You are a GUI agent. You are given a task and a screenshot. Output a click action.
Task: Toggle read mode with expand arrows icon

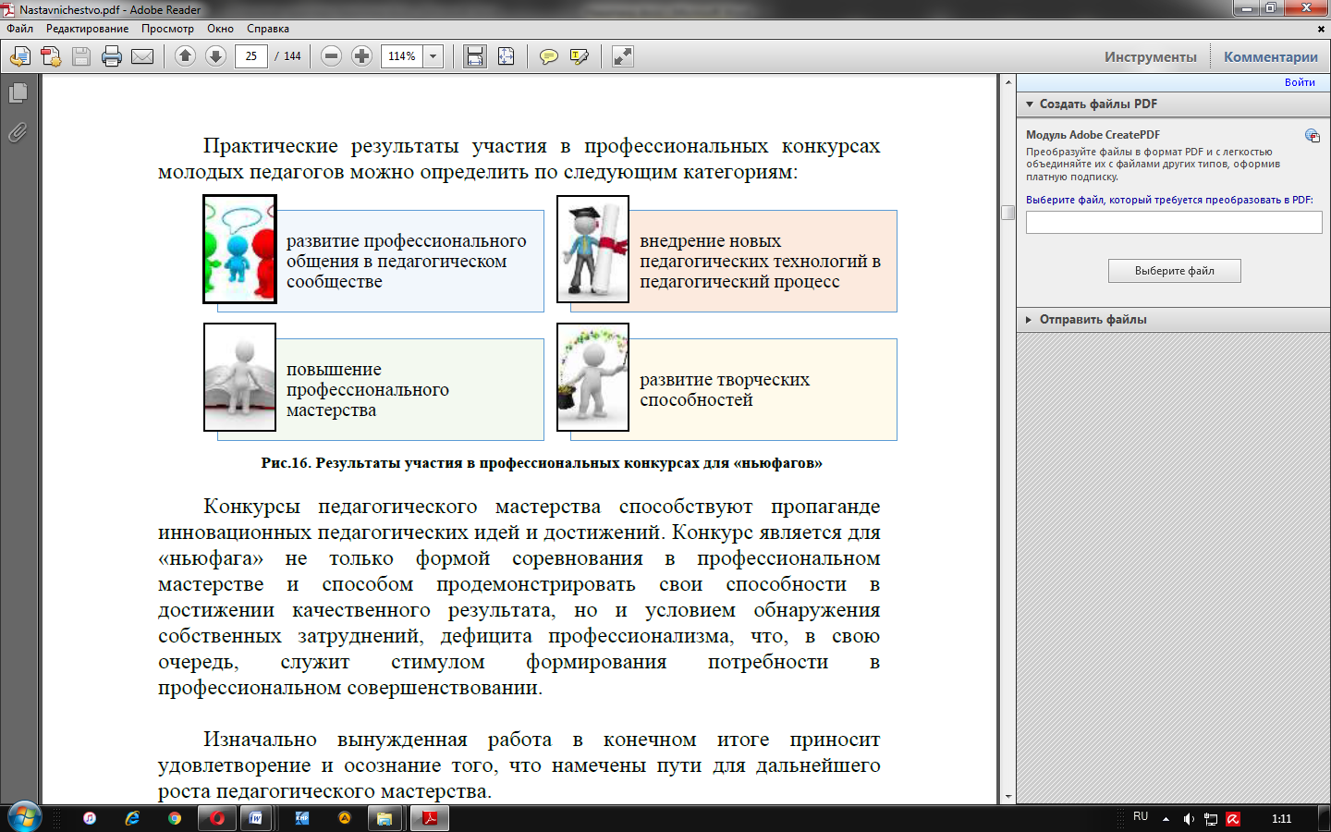623,56
